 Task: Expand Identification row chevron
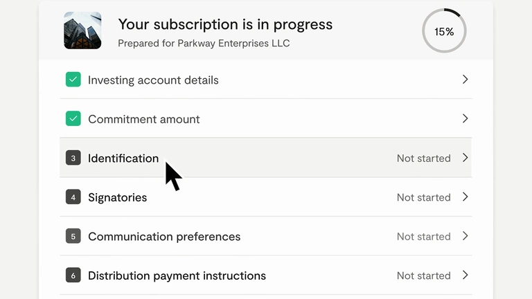(465, 158)
